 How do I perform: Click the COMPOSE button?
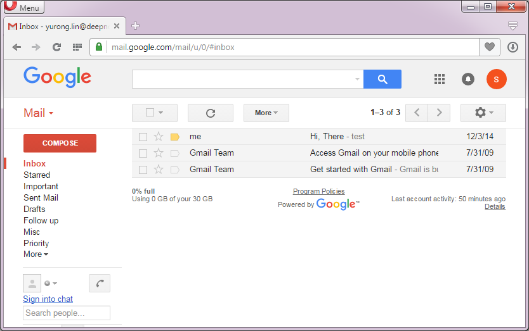(60, 143)
